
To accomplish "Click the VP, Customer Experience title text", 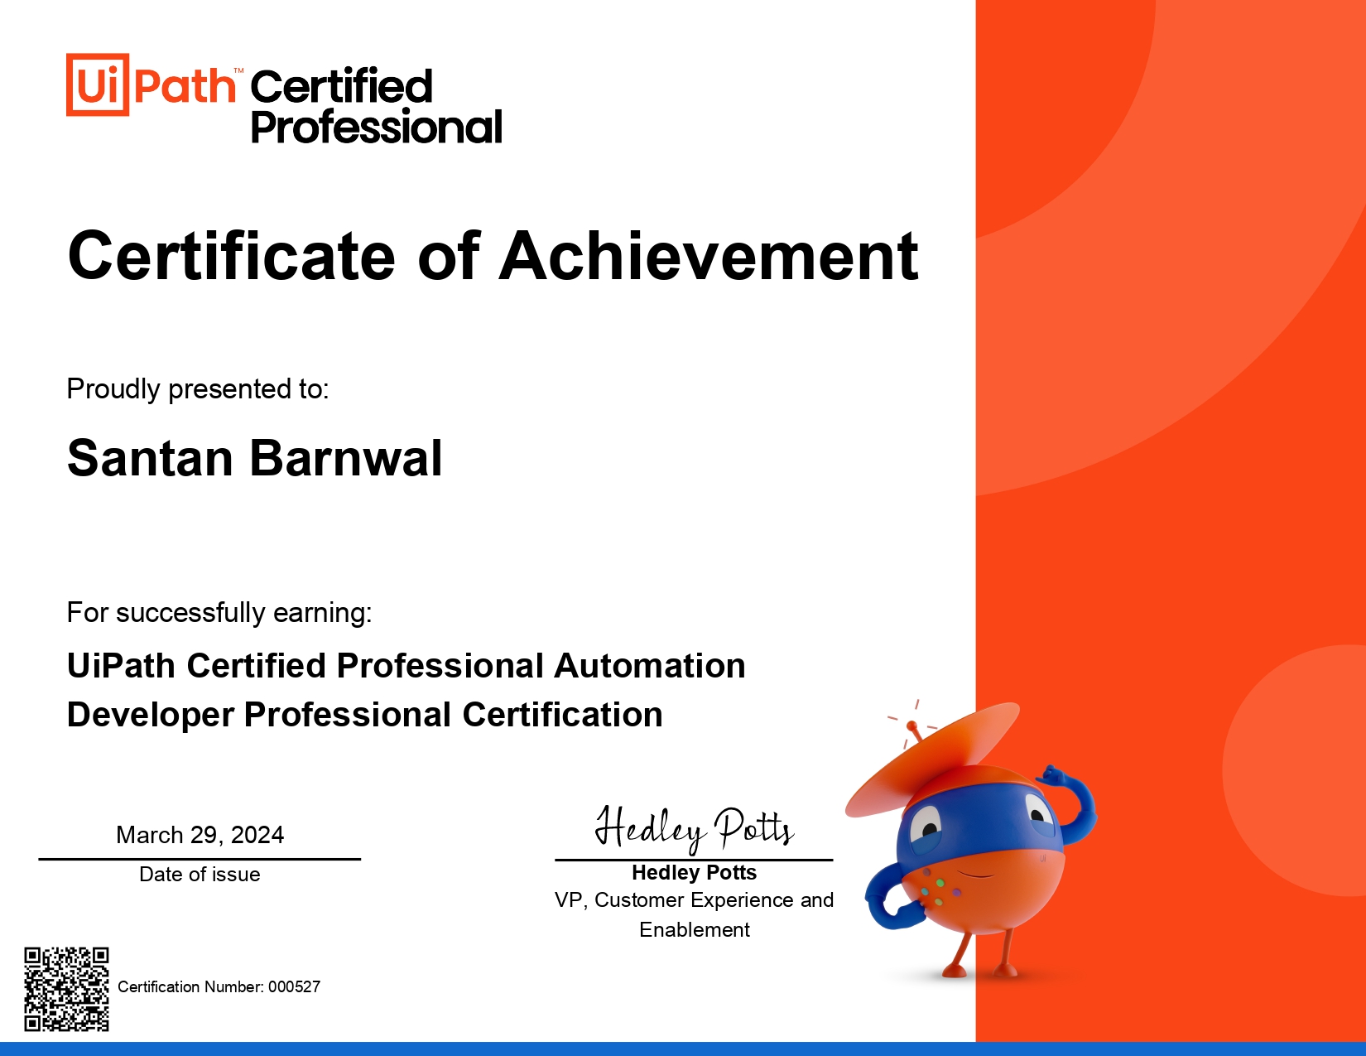I will click(694, 900).
